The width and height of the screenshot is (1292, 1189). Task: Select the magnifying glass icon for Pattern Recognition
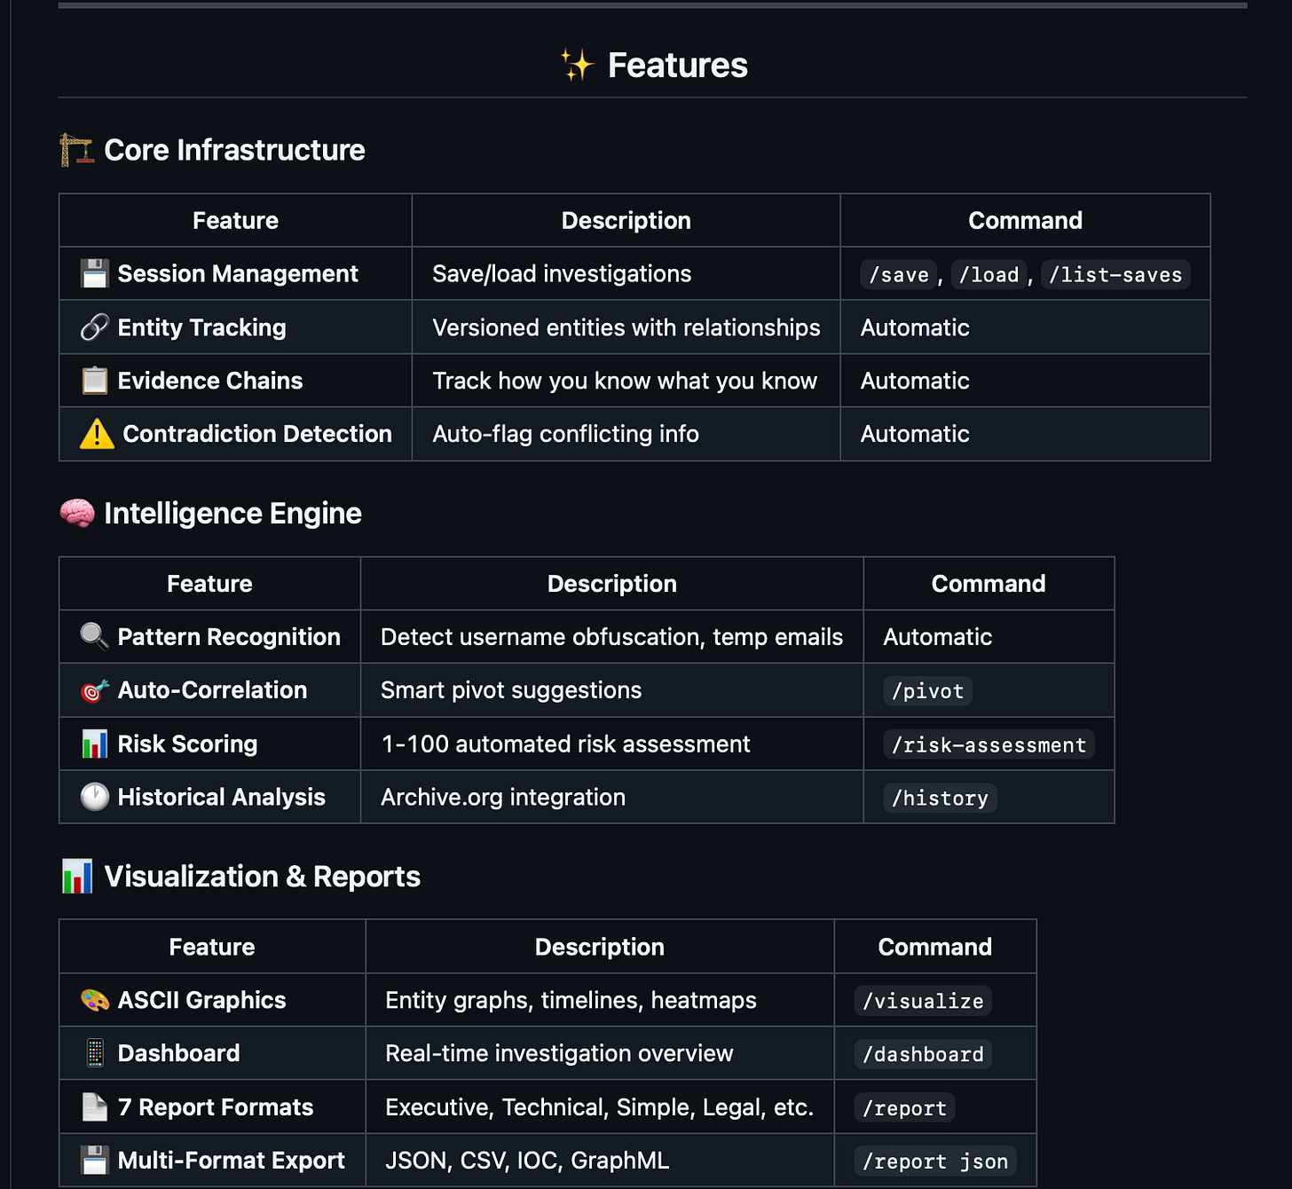click(x=93, y=636)
